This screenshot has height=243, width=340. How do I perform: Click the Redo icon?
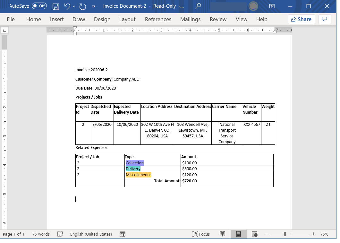point(82,6)
